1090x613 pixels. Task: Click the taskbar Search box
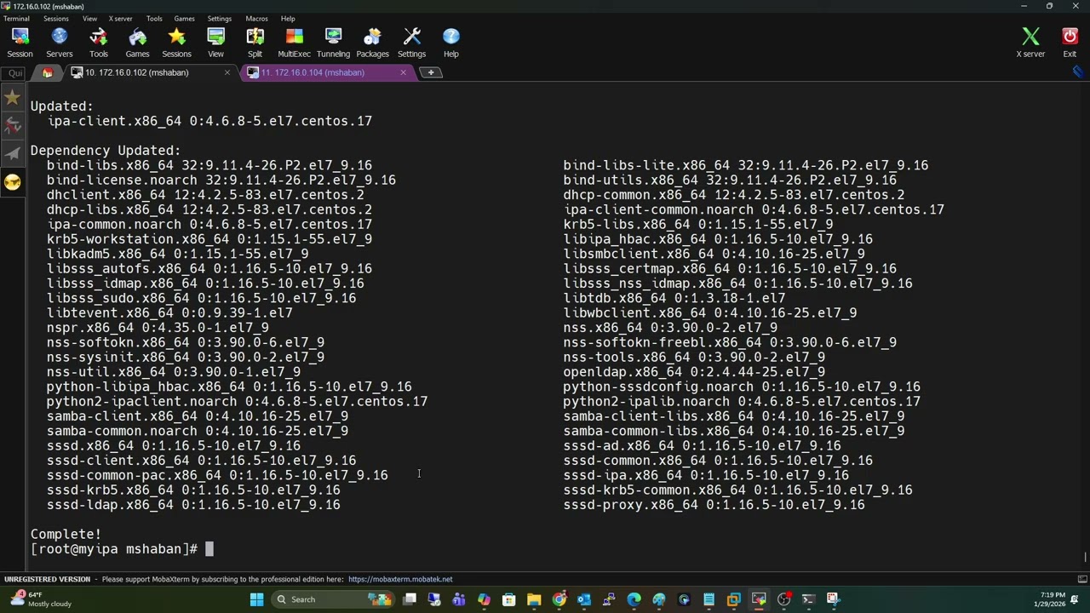[333, 599]
